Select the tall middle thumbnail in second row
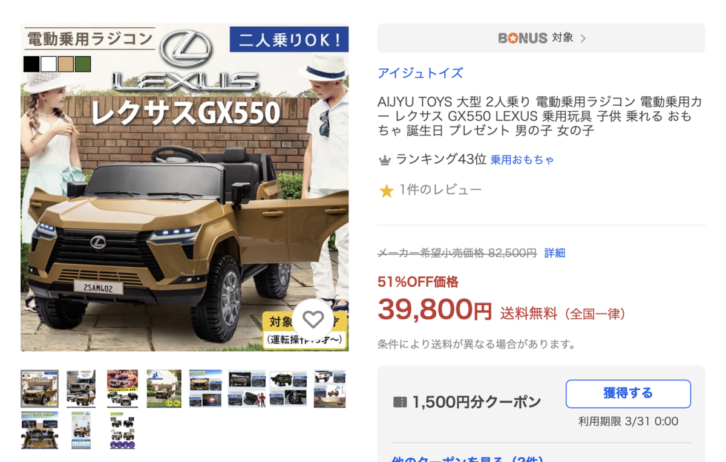Image resolution: width=726 pixels, height=462 pixels. (x=81, y=431)
